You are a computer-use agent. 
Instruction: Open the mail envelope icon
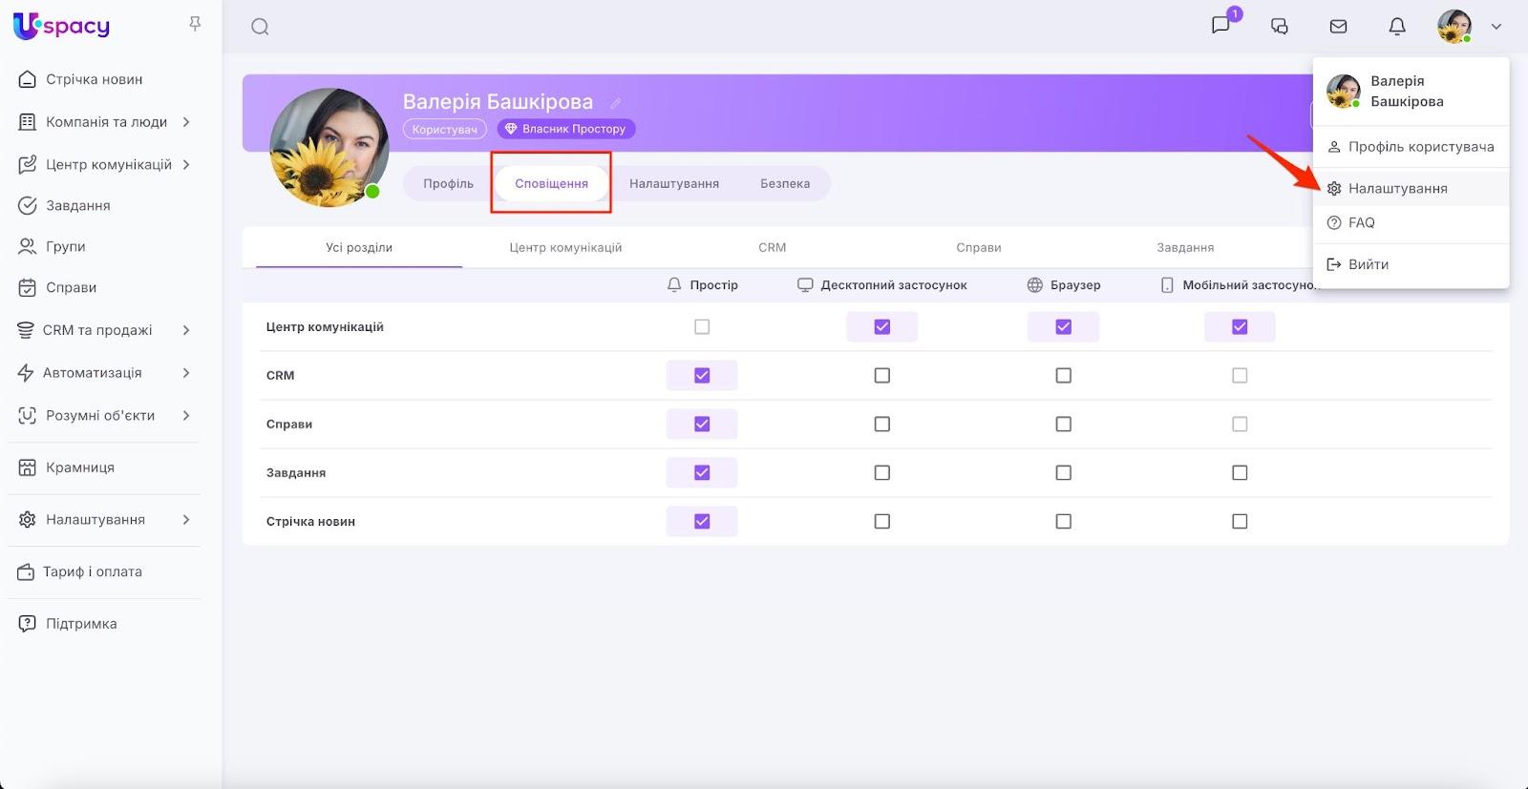tap(1338, 27)
